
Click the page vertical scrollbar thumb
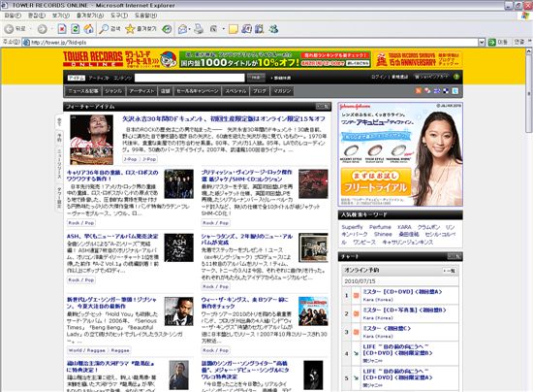coord(529,93)
